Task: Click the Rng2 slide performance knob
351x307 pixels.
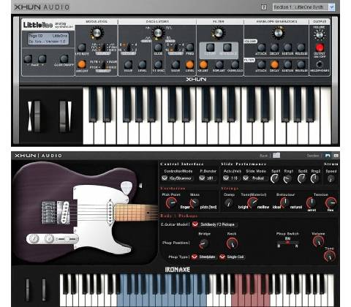Action: click(314, 179)
